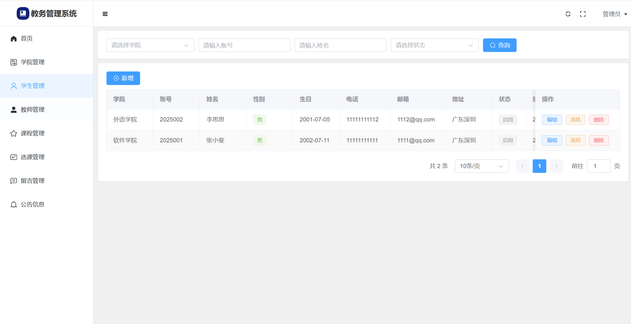Open the 请选择学院 dropdown
Image resolution: width=631 pixels, height=324 pixels.
click(150, 45)
